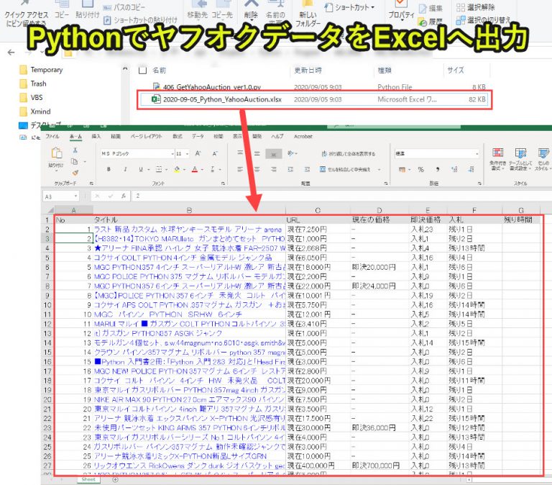Click プロパティ in Explorer ribbon

pos(401,10)
